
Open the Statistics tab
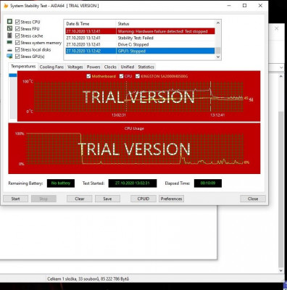tap(146, 67)
